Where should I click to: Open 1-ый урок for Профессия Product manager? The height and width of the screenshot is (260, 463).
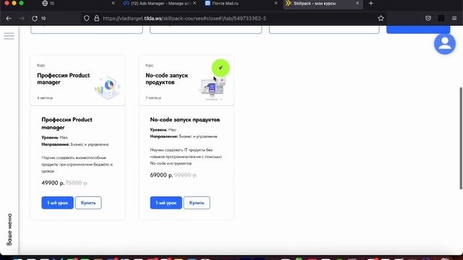pyautogui.click(x=57, y=203)
